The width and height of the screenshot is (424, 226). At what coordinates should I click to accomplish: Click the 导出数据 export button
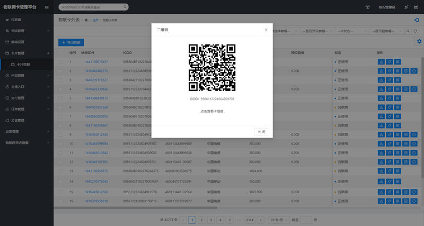(x=71, y=42)
